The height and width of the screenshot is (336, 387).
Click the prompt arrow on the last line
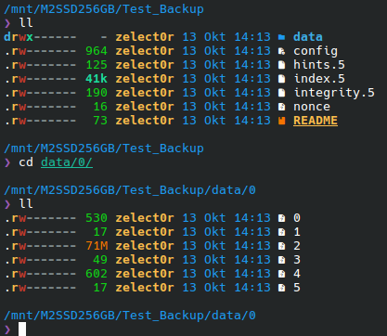coord(7,330)
